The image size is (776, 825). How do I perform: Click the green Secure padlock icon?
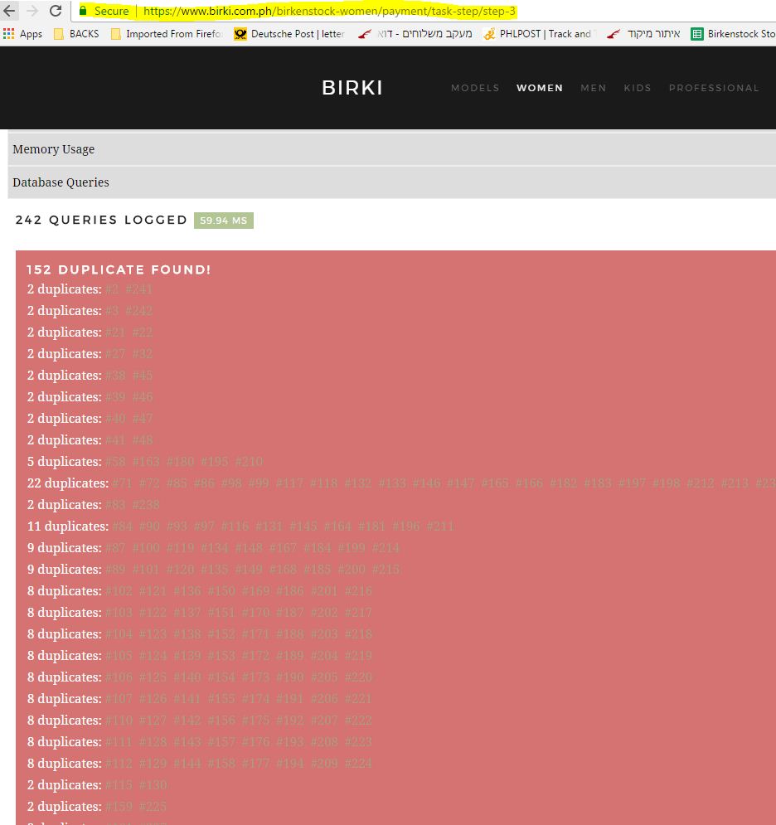[83, 11]
